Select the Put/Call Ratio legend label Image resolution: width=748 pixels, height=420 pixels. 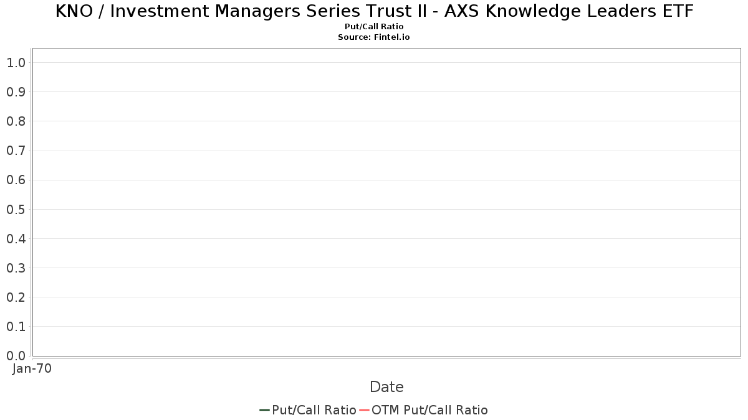point(314,410)
